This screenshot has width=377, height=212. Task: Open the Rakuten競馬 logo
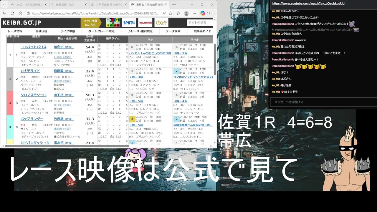[145, 23]
